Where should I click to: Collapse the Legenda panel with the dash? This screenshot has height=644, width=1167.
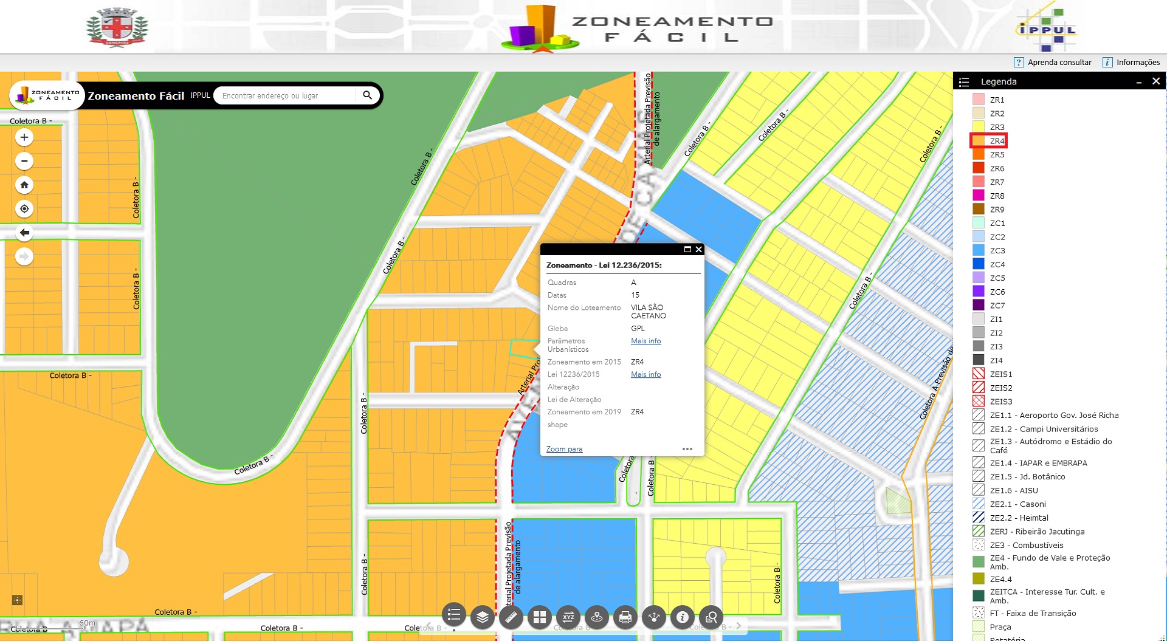click(1139, 82)
